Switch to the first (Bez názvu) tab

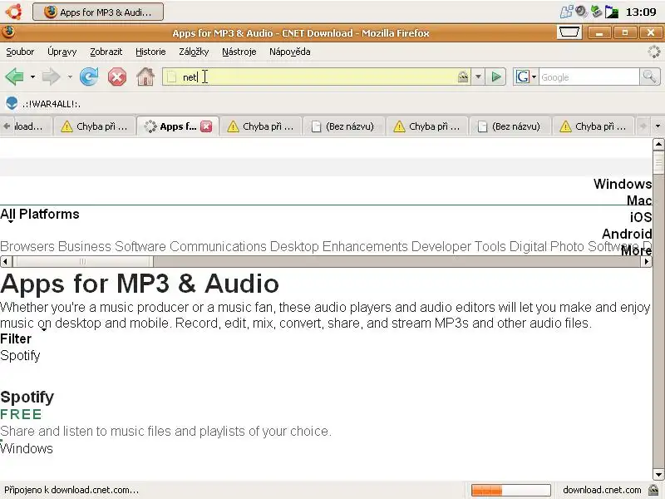pos(343,126)
